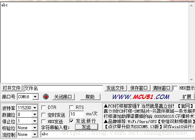Click the timed send interval field showing 10

(x=77, y=114)
